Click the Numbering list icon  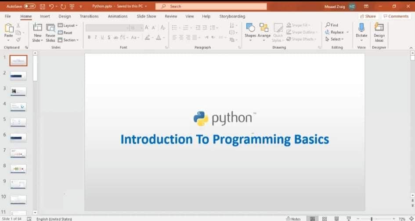coord(185,28)
